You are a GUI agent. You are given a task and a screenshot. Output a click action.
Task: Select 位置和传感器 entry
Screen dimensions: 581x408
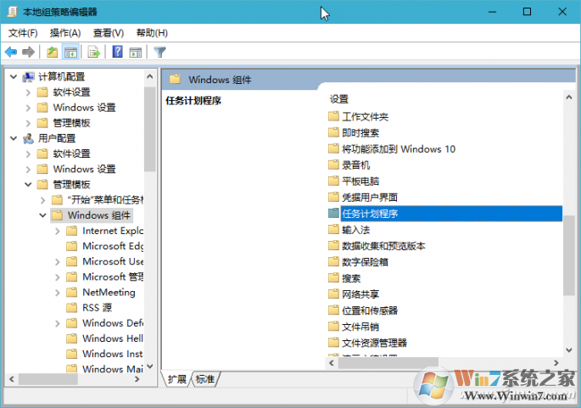click(x=370, y=310)
